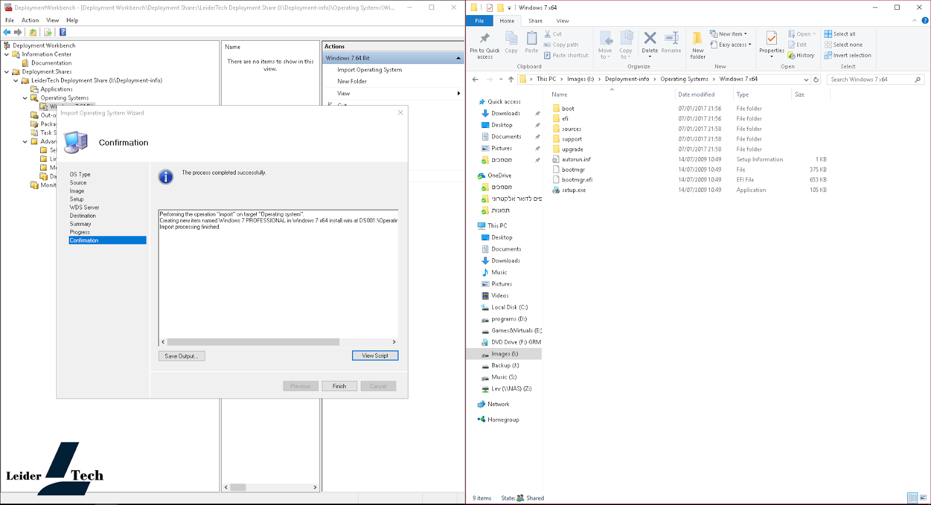Image resolution: width=931 pixels, height=505 pixels.
Task: Click the Forward arrow in Deployment Workbench toolbar
Action: click(18, 32)
